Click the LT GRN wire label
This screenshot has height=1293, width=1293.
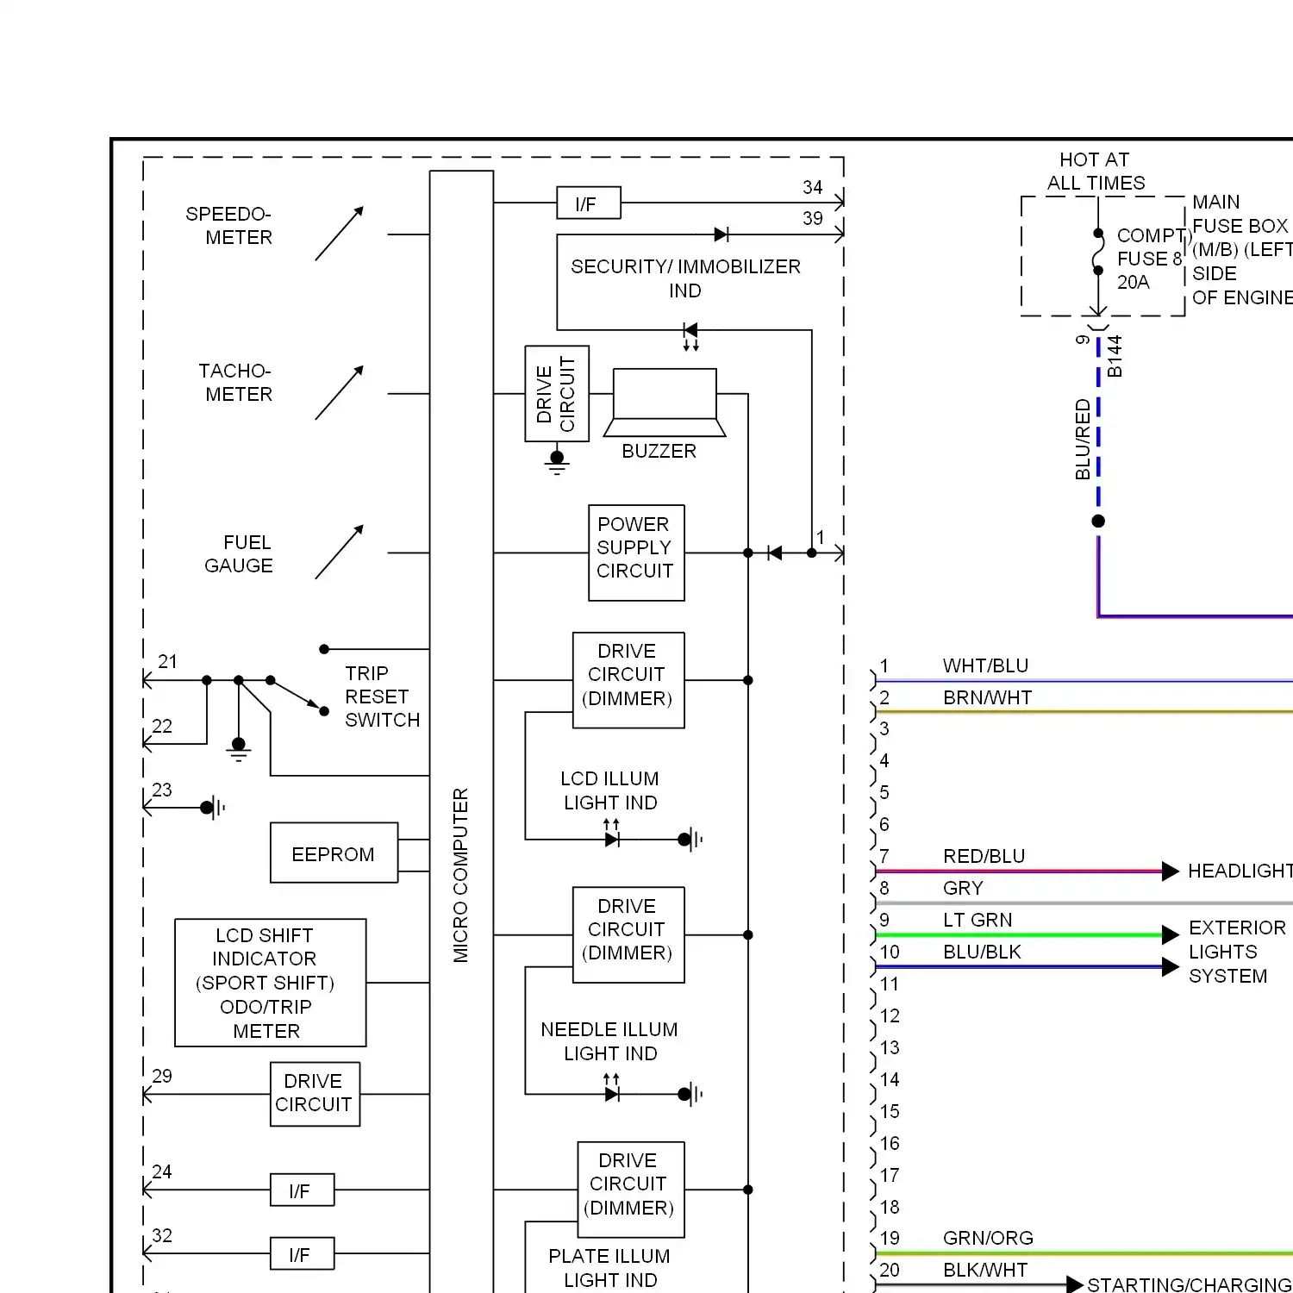click(x=978, y=920)
